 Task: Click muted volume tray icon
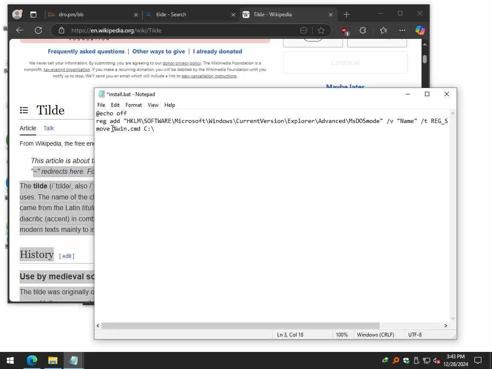coord(436,360)
